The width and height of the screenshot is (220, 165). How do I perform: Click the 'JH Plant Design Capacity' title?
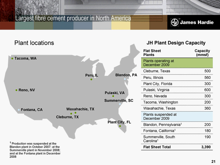[x=176, y=43]
